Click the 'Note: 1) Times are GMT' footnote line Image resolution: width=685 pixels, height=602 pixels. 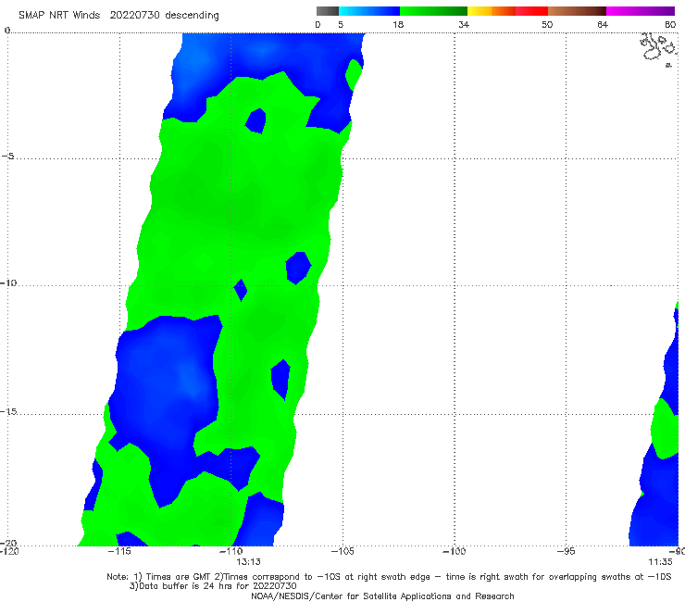(x=389, y=577)
